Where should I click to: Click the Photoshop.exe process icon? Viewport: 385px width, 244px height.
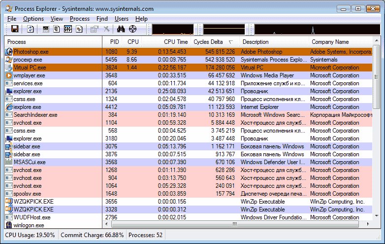9,52
